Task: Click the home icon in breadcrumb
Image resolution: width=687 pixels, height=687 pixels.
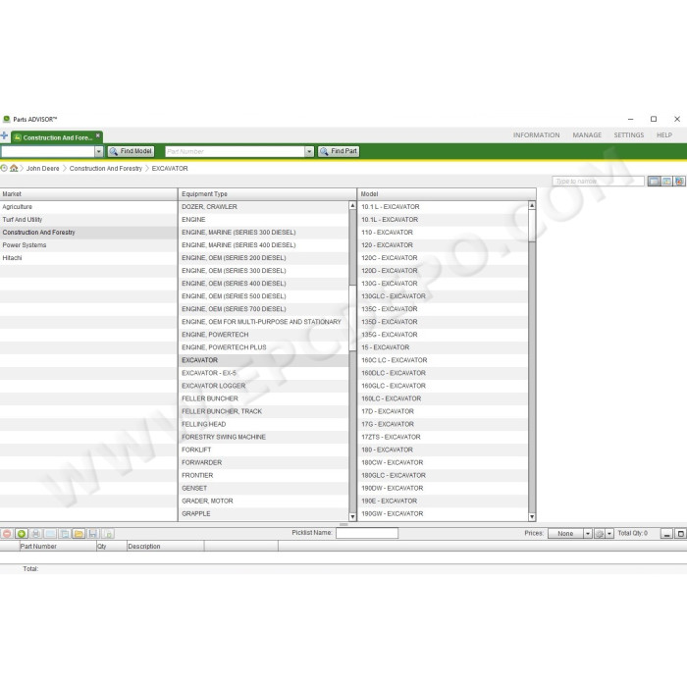Action: [x=14, y=168]
